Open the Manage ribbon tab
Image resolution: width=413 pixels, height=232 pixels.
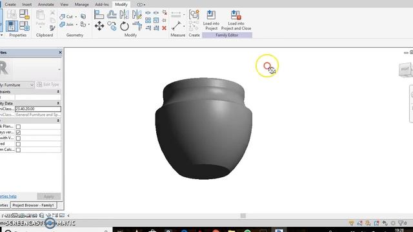(x=82, y=5)
